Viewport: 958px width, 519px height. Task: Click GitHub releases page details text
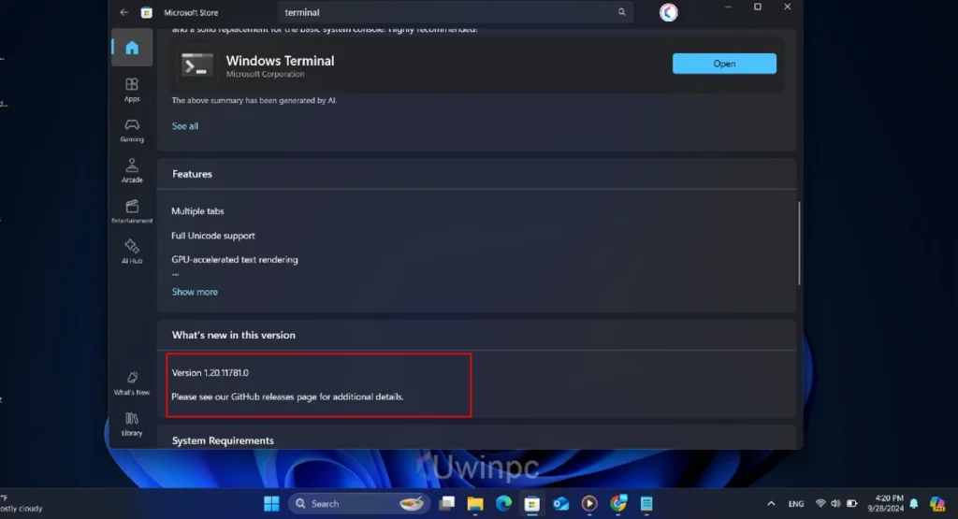pos(287,396)
